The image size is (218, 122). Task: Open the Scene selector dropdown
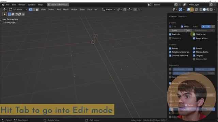(150, 5)
